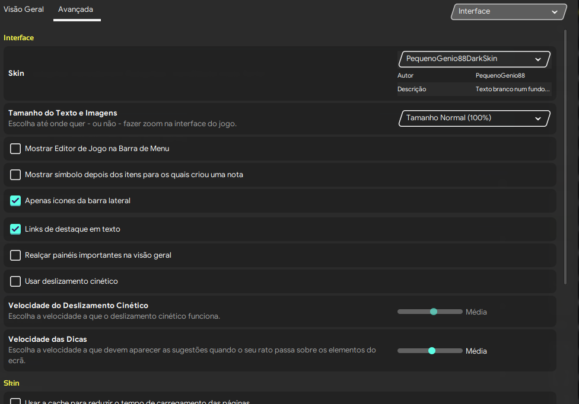This screenshot has width=579, height=404.
Task: Open the PequenoGenio88DarkSkin skin dropdown
Action: [x=475, y=59]
